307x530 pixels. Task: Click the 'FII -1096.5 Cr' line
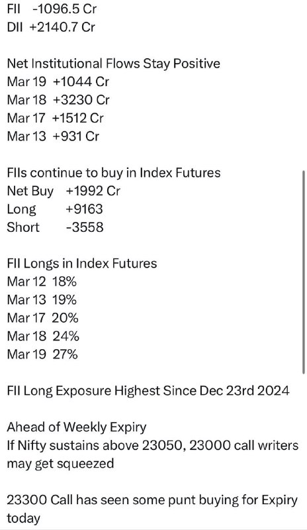[52, 9]
